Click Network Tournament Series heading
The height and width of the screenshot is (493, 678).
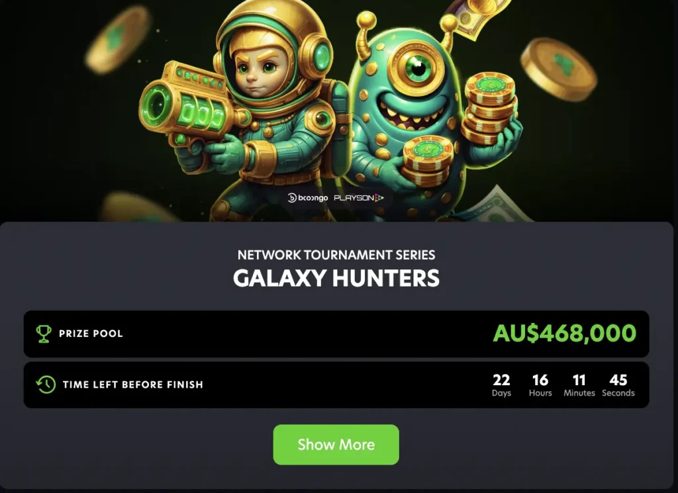pos(336,255)
